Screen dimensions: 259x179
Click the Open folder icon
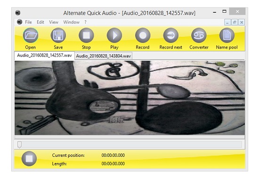click(31, 35)
